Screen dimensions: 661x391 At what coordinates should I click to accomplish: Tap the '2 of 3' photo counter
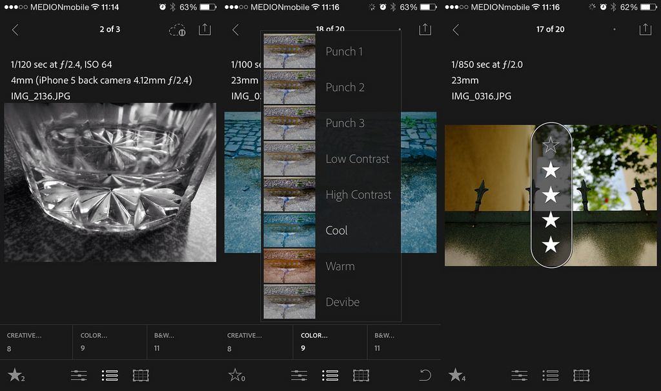click(x=110, y=29)
